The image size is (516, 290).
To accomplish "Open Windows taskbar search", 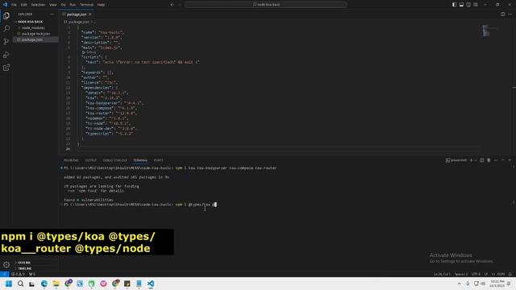I will pos(20,284).
